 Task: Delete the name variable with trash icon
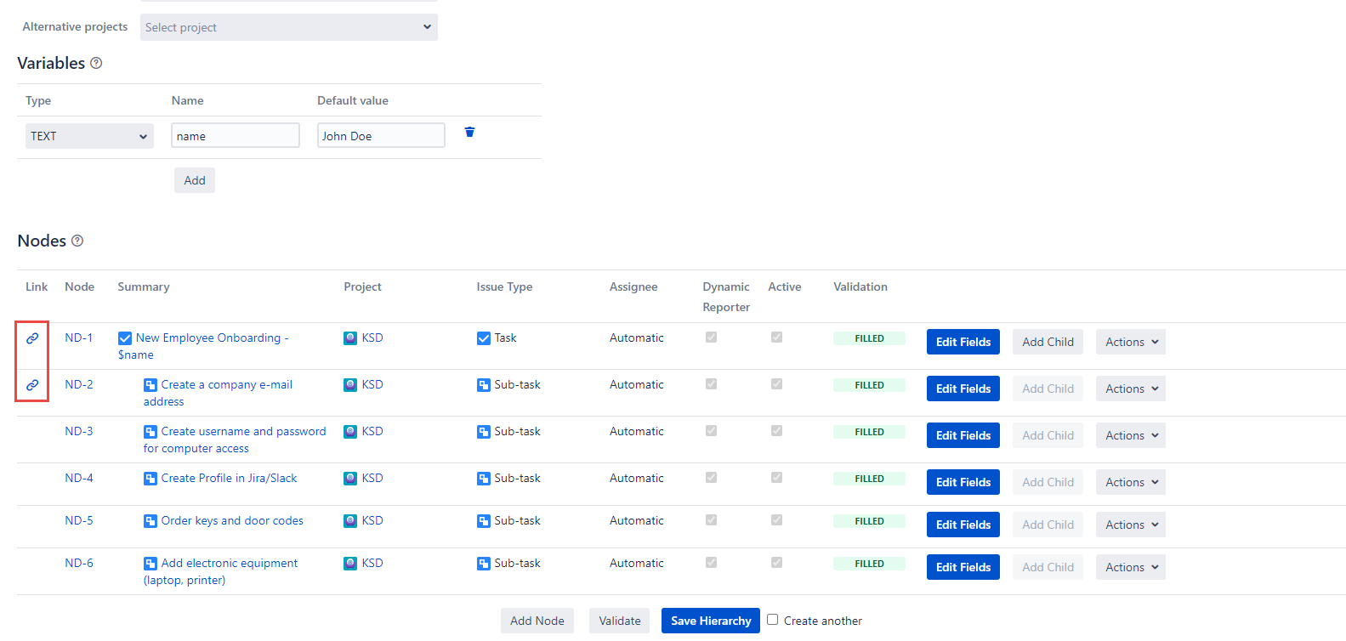pyautogui.click(x=469, y=133)
